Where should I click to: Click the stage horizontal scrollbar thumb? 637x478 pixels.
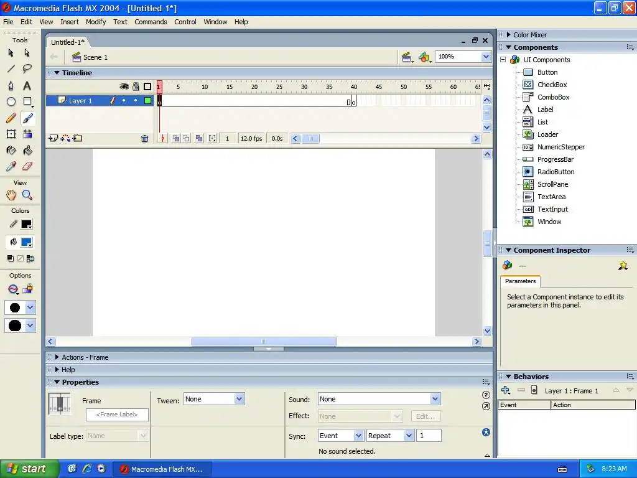tap(264, 342)
